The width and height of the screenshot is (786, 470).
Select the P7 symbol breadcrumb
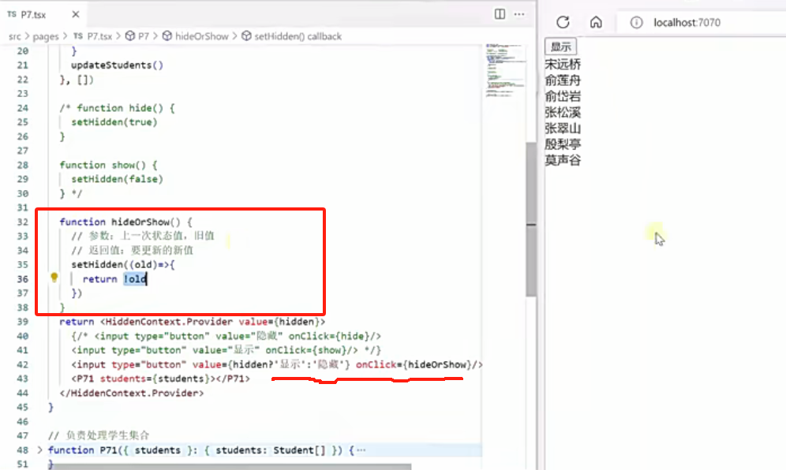coord(137,36)
